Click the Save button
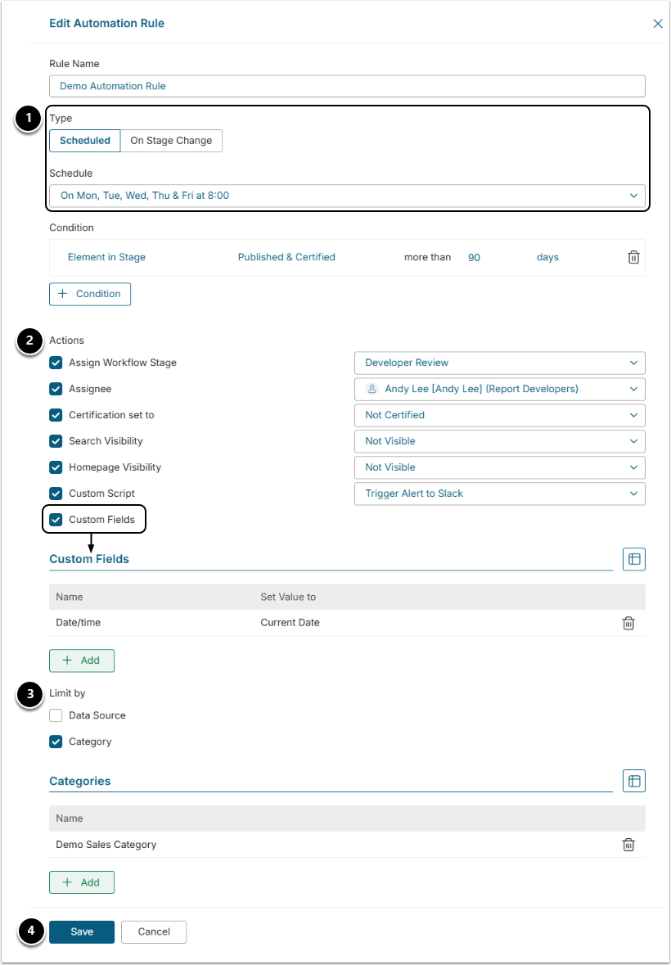 82,931
